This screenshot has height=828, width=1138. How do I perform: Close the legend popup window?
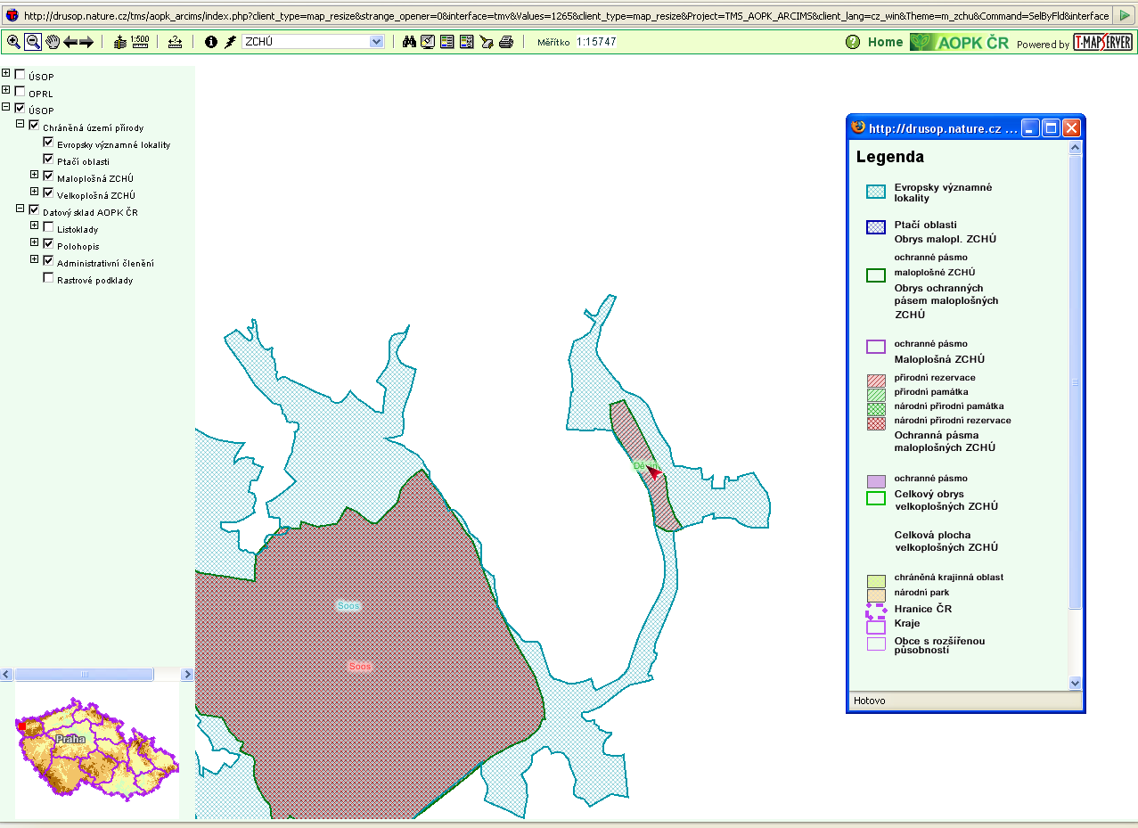pyautogui.click(x=1072, y=128)
